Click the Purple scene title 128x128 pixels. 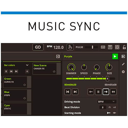[x=68, y=57]
